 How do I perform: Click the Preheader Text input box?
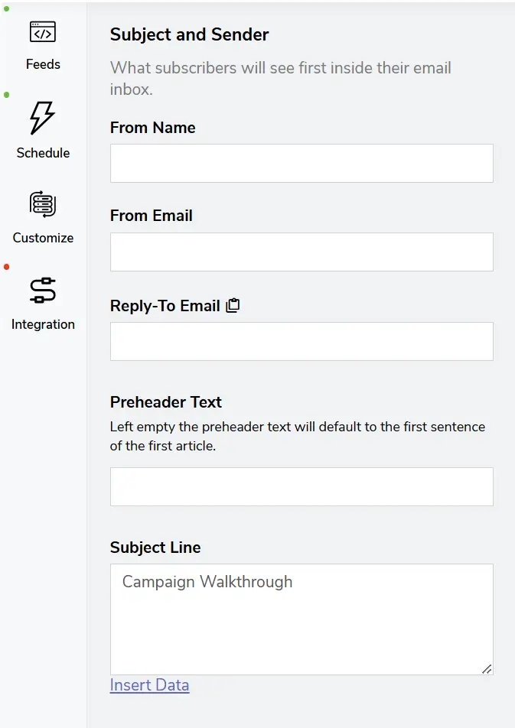click(302, 486)
